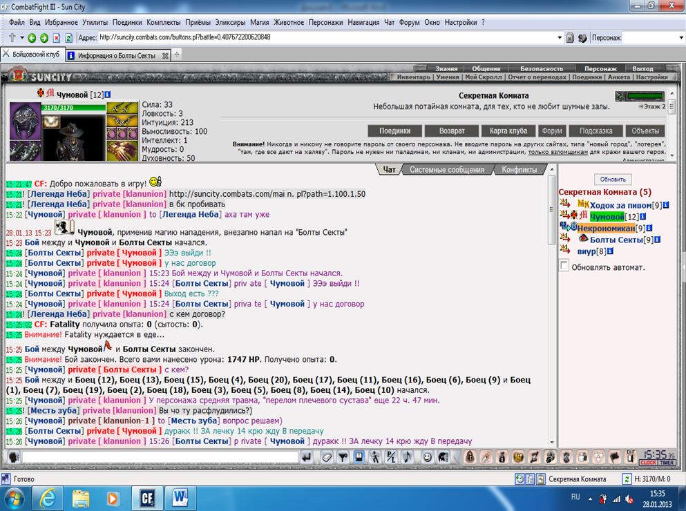Click the Обновить player list button
This screenshot has height=511, width=686.
tap(613, 180)
